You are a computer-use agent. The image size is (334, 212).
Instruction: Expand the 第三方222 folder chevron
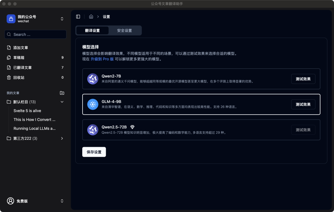click(x=62, y=138)
